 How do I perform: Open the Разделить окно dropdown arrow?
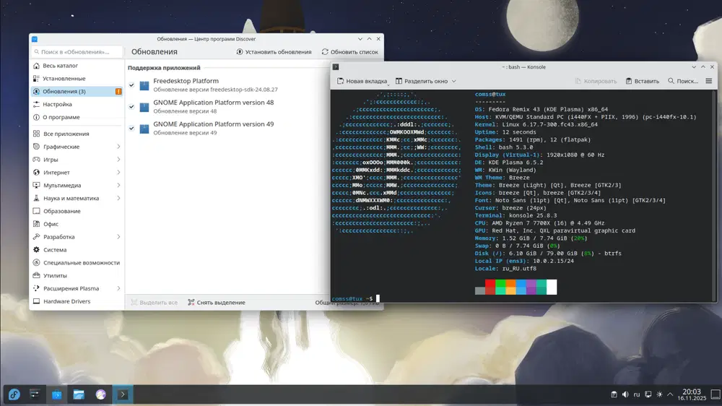[453, 81]
